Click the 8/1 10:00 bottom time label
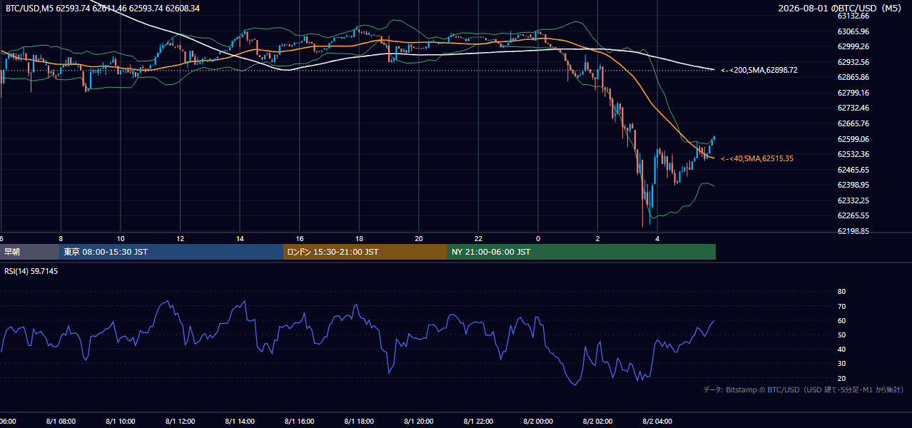This screenshot has width=912, height=428. click(121, 422)
